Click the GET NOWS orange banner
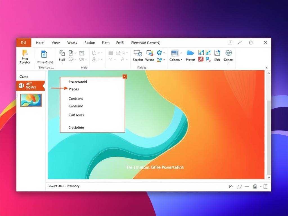The image size is (288, 216). (x=30, y=85)
